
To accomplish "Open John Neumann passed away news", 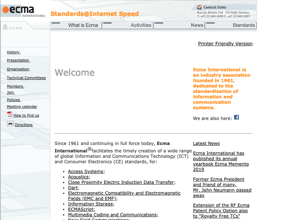I will [x=222, y=187].
